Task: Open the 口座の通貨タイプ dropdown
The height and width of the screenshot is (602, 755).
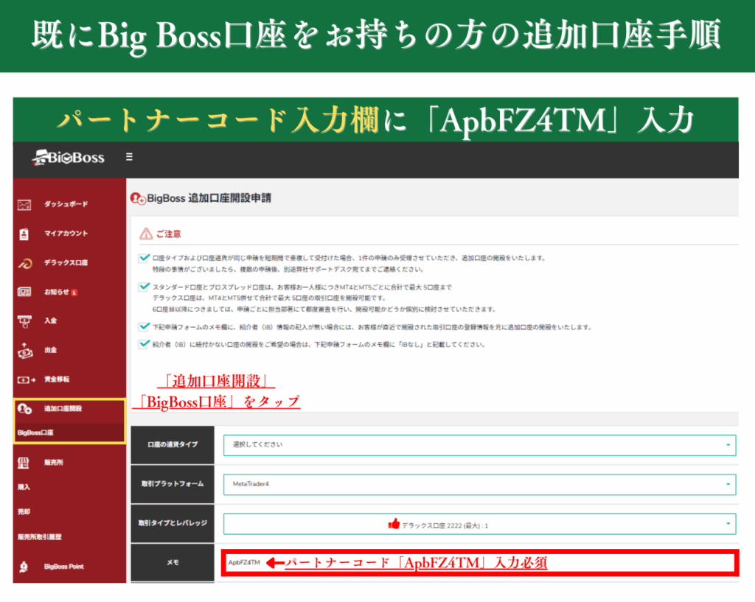Action: [x=479, y=445]
